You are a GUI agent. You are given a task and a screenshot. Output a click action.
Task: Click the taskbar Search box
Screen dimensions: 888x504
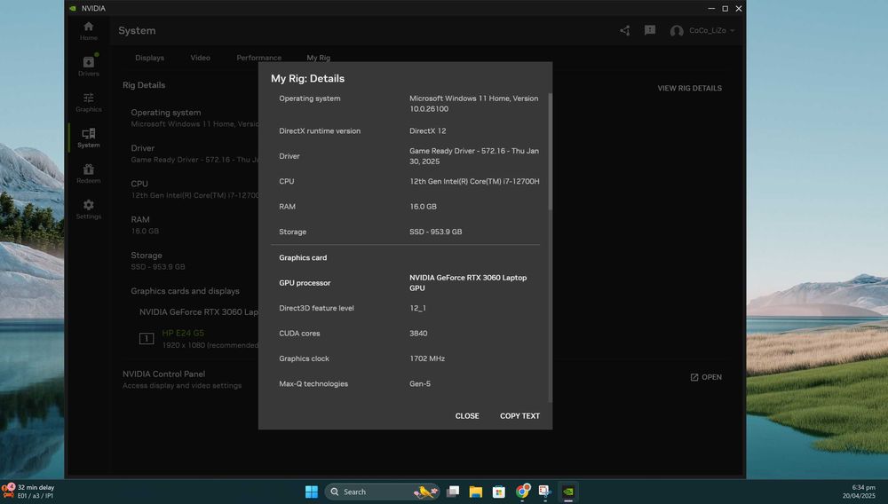pyautogui.click(x=383, y=492)
